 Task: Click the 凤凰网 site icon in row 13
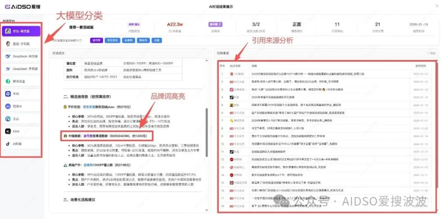pyautogui.click(x=232, y=167)
